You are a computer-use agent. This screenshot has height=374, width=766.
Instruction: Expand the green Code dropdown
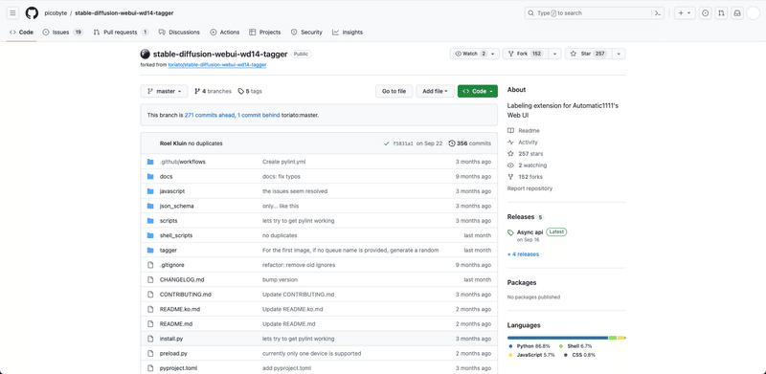point(477,91)
